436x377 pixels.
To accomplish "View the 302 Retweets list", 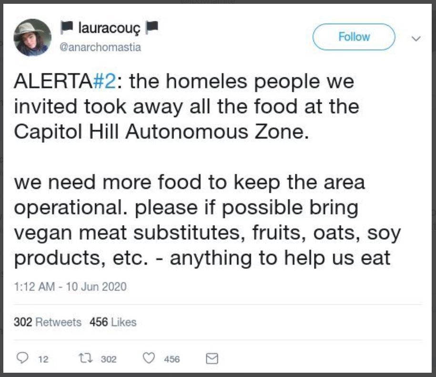I will [x=47, y=322].
